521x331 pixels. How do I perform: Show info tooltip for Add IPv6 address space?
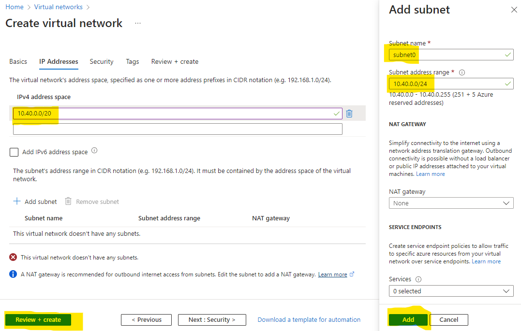[x=94, y=151]
